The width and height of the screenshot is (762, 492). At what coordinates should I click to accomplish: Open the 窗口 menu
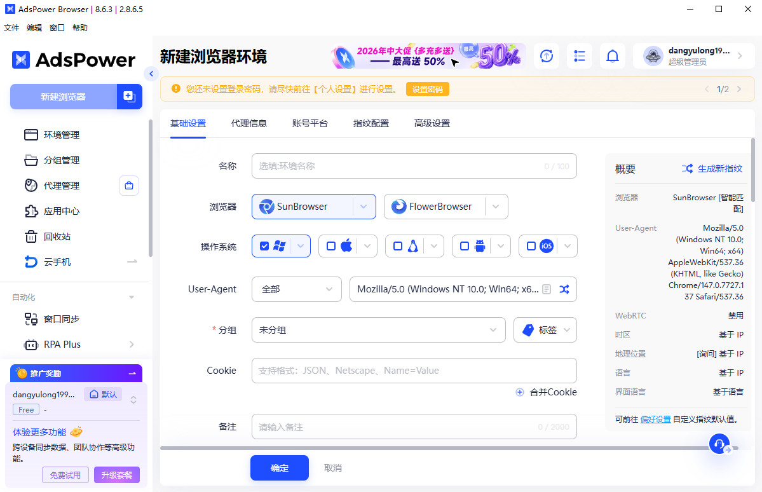[57, 28]
